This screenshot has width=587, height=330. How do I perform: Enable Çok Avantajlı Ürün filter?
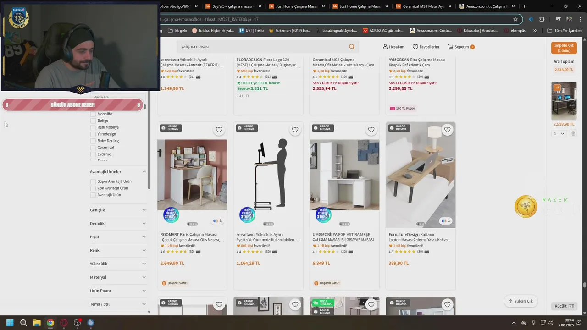click(93, 188)
